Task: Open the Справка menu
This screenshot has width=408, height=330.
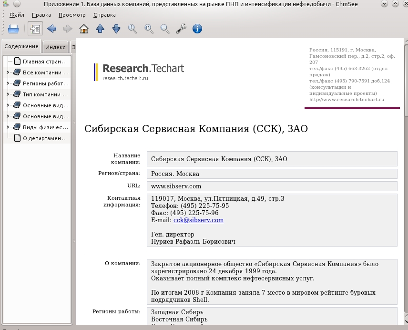Action: tap(104, 15)
